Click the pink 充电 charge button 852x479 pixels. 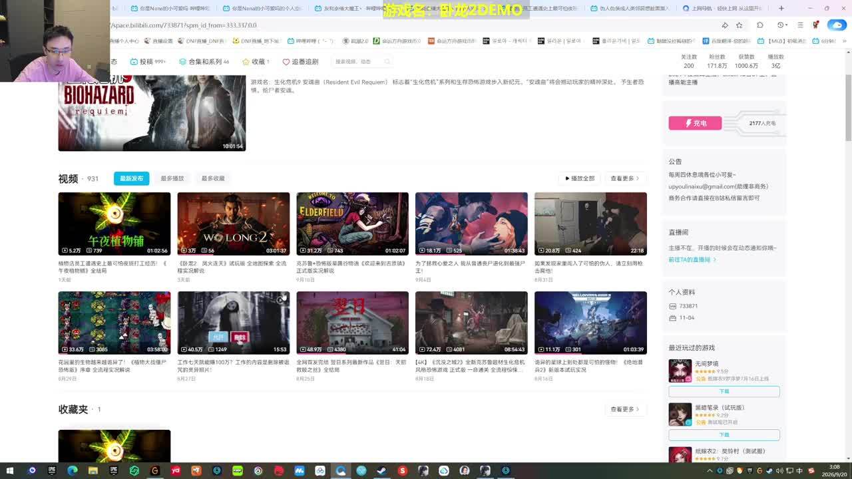click(695, 123)
